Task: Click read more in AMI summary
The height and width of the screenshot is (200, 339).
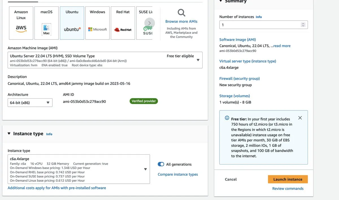Action: (x=282, y=46)
